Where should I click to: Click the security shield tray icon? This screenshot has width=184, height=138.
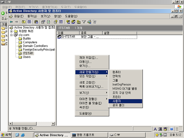157,135
